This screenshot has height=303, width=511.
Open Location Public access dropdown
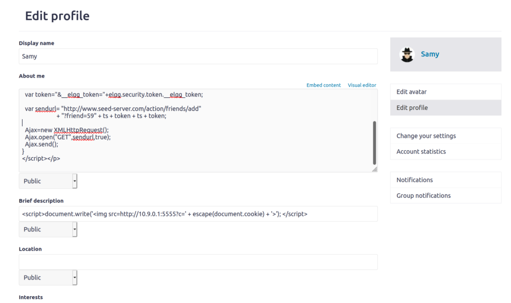(x=48, y=278)
